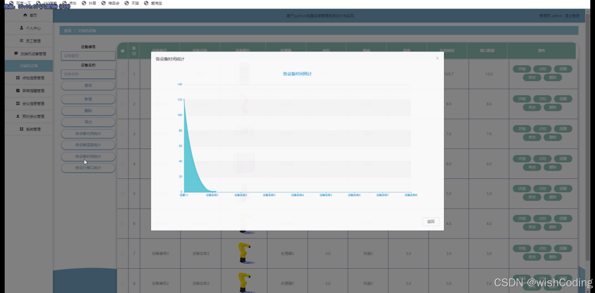The image size is (595, 293).
Task: Close the 各设备时间统计 dialog with X
Action: point(437,58)
